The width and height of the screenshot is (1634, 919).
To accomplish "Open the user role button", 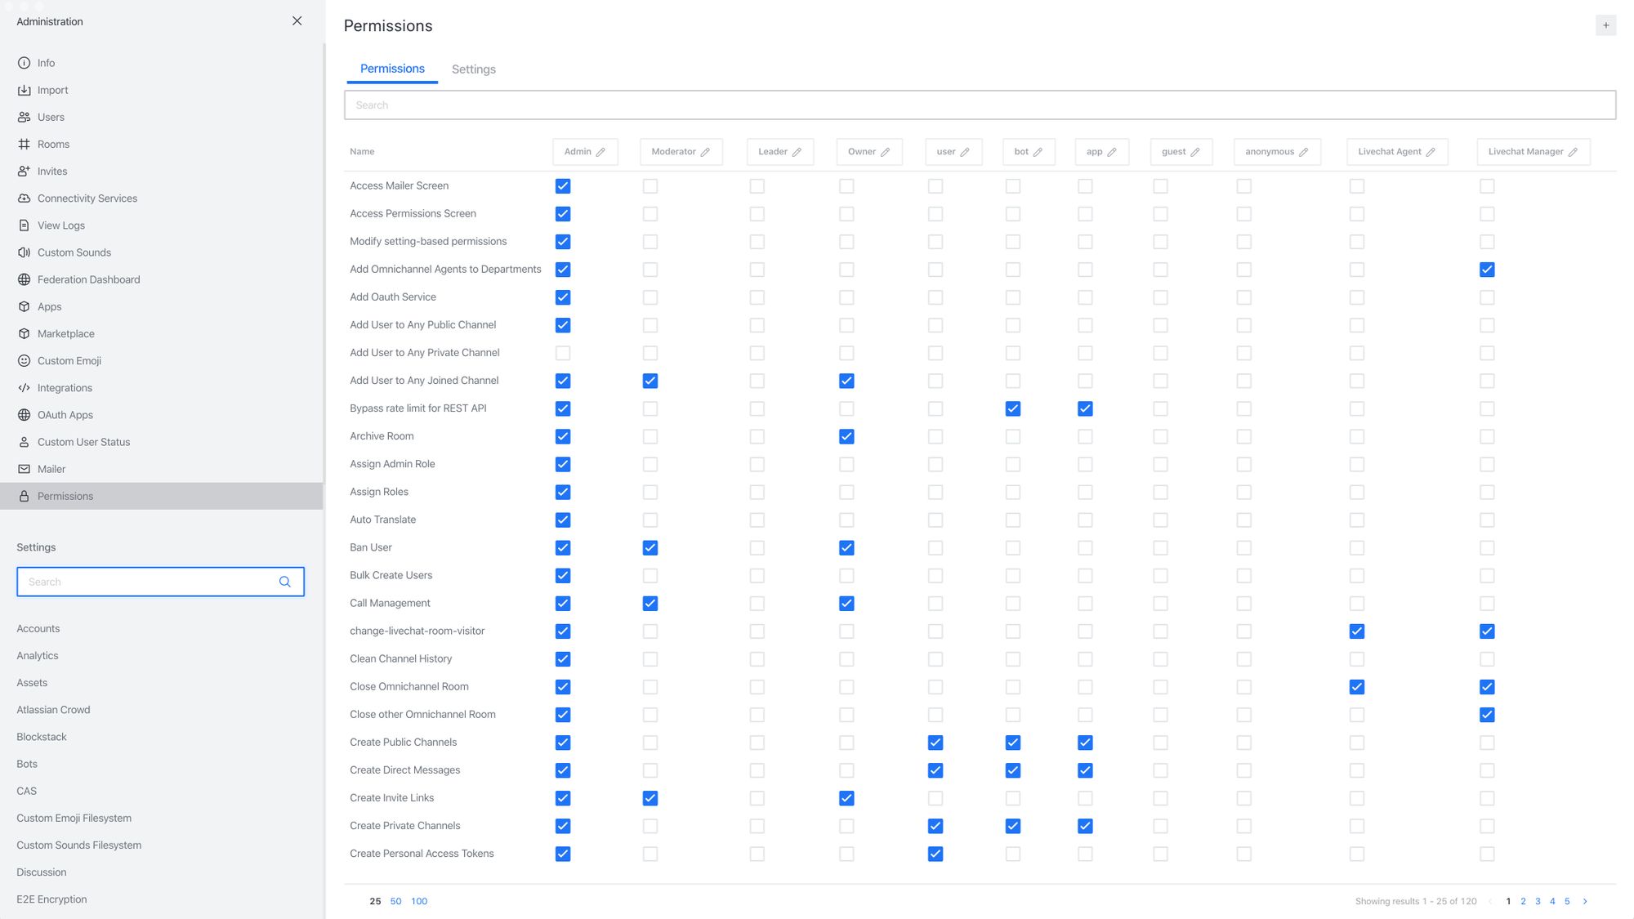I will click(x=953, y=152).
